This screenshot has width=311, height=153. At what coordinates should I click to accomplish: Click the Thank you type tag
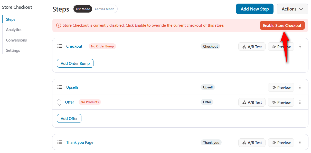pyautogui.click(x=211, y=142)
